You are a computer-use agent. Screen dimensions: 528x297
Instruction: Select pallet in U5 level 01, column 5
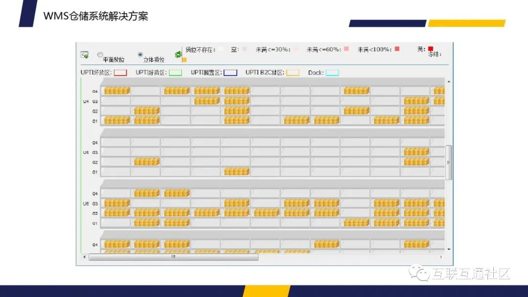pos(237,171)
